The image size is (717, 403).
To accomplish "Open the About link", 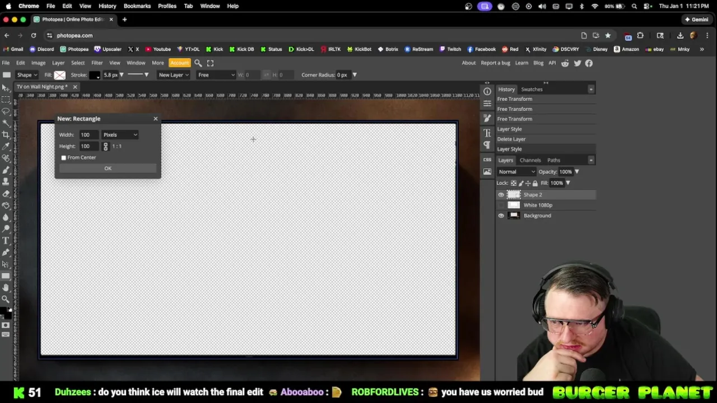I will (468, 63).
